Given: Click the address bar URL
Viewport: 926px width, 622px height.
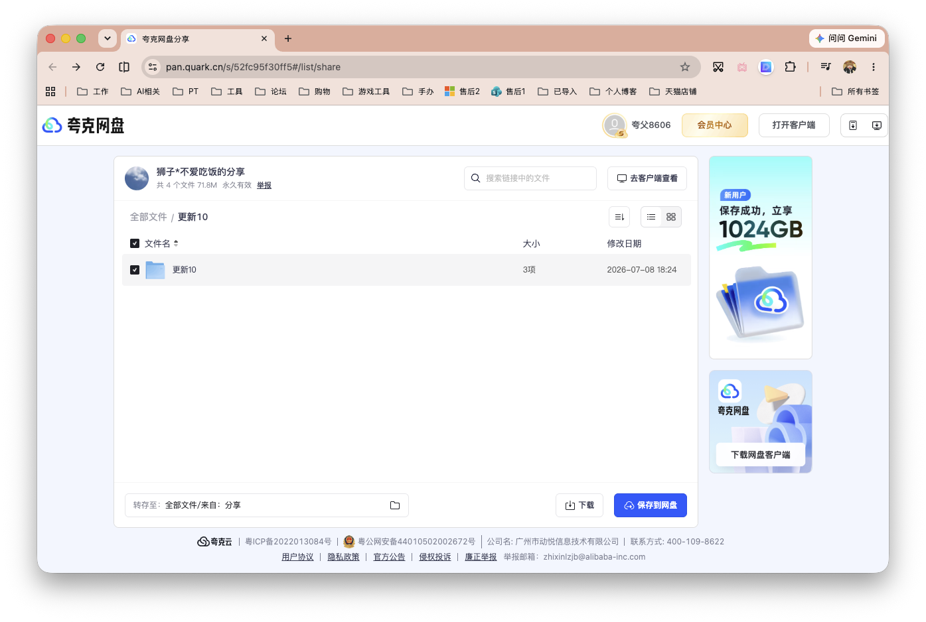Looking at the screenshot, I should tap(253, 67).
